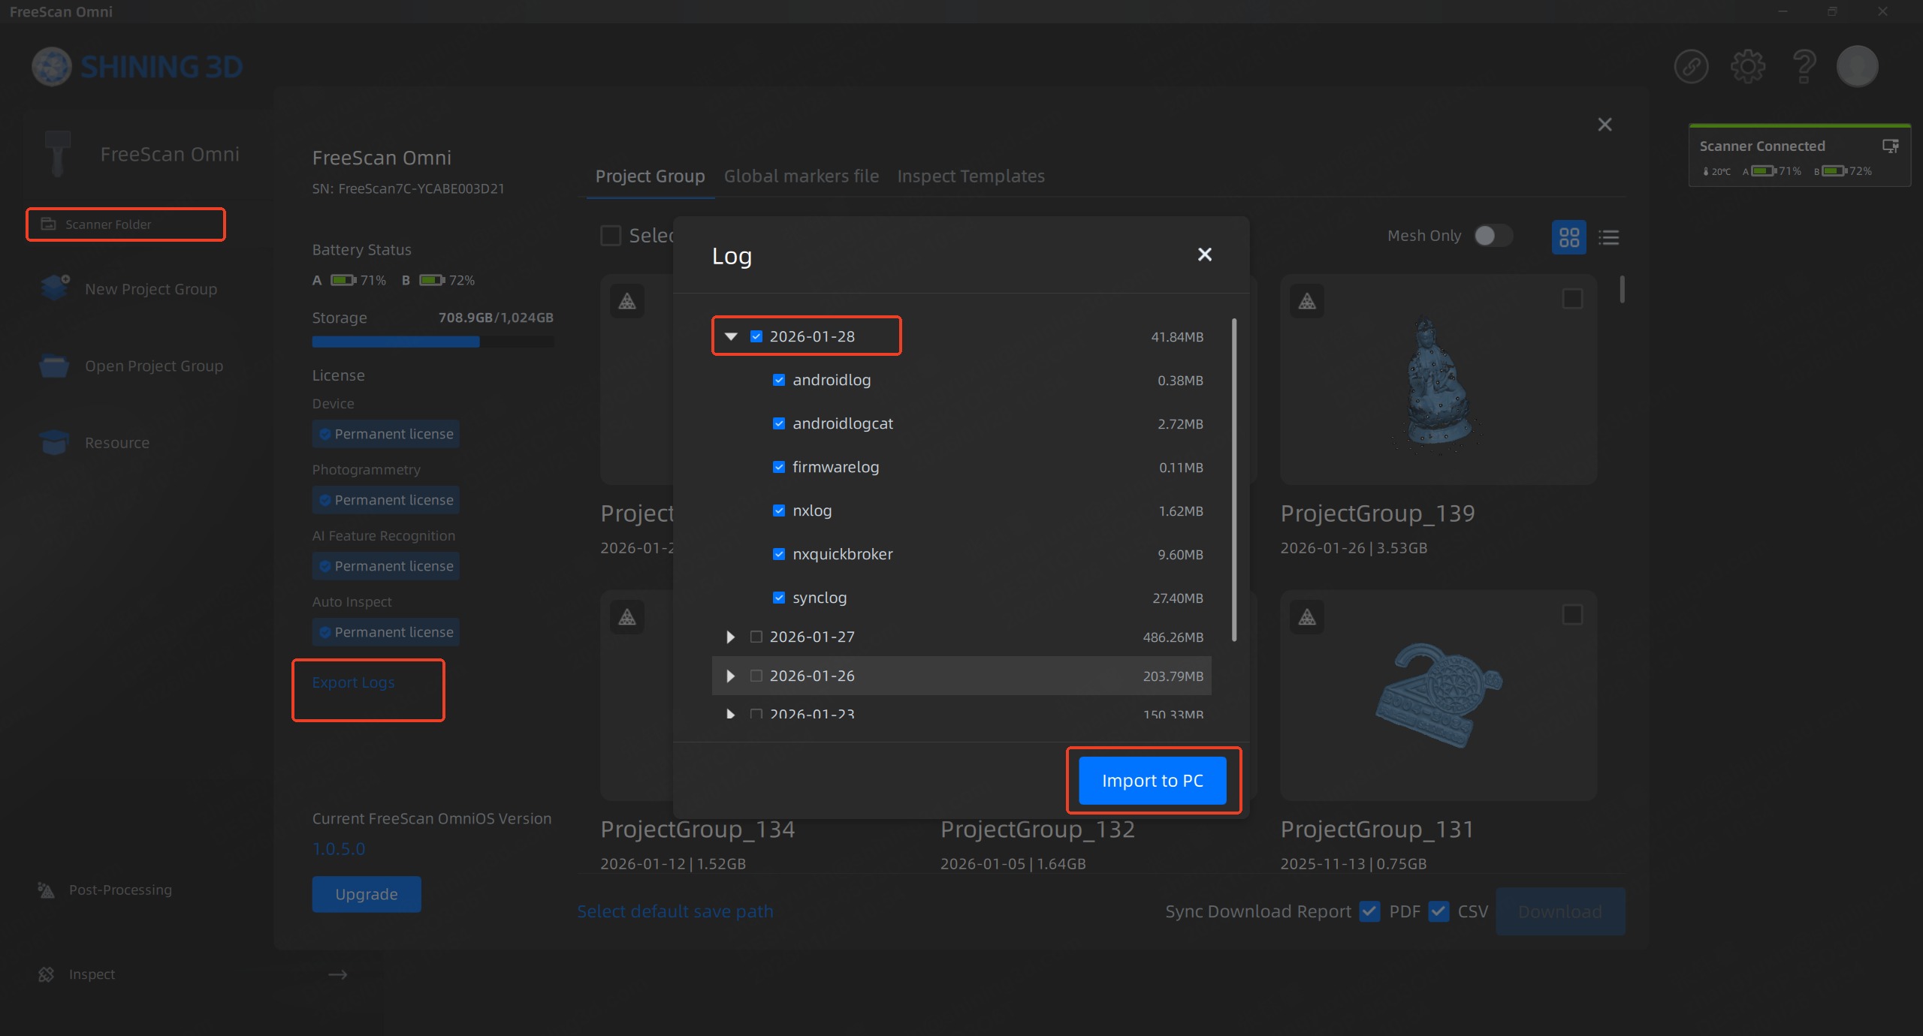This screenshot has width=1923, height=1036.
Task: Click the Inspect icon in sidebar
Action: pos(46,974)
